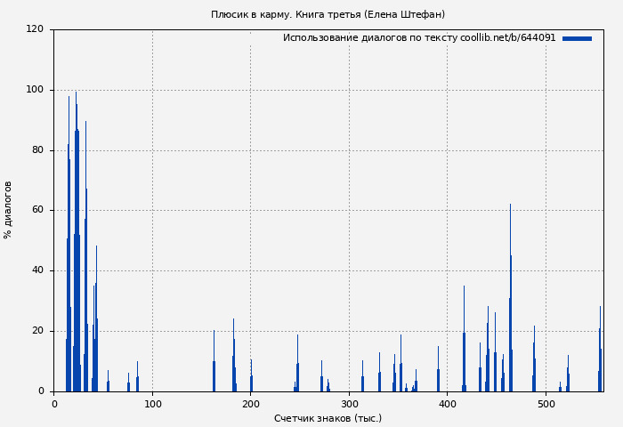Click the 'Счетчик знаков (тыс.)' x-axis label

(328, 418)
